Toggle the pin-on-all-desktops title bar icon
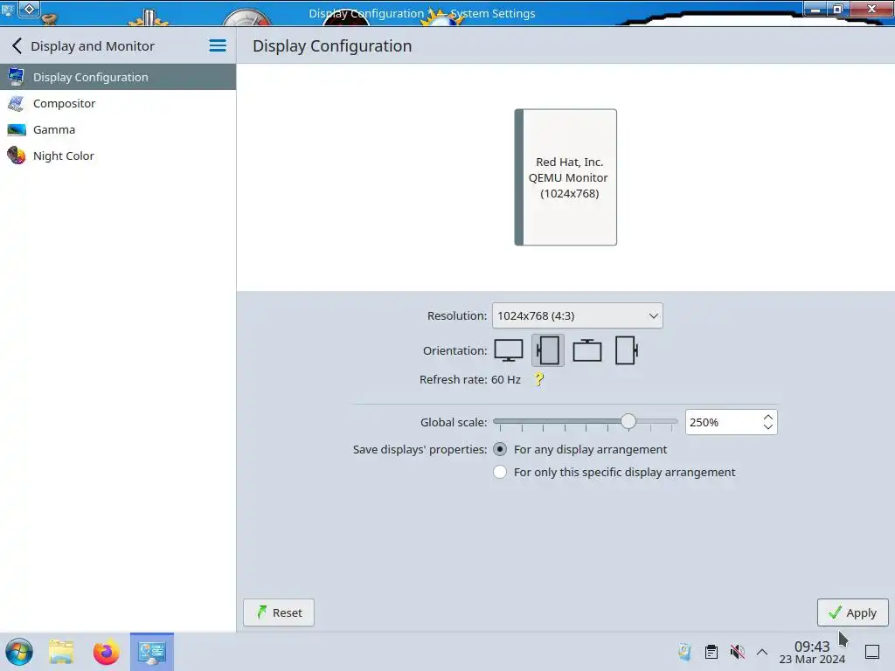This screenshot has height=671, width=895. point(29,9)
